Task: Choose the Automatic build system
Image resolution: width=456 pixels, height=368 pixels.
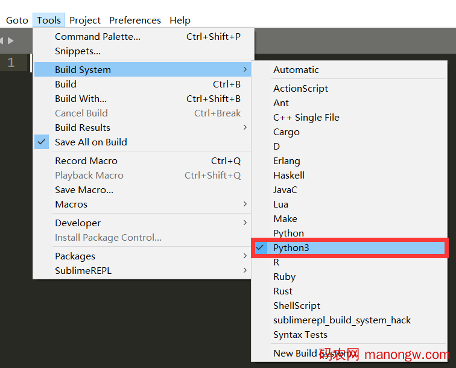Action: click(x=296, y=70)
